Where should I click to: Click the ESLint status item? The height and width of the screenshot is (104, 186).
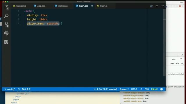click(x=154, y=89)
